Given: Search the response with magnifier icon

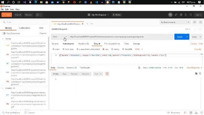Looking at the screenshot, I should [200, 73].
